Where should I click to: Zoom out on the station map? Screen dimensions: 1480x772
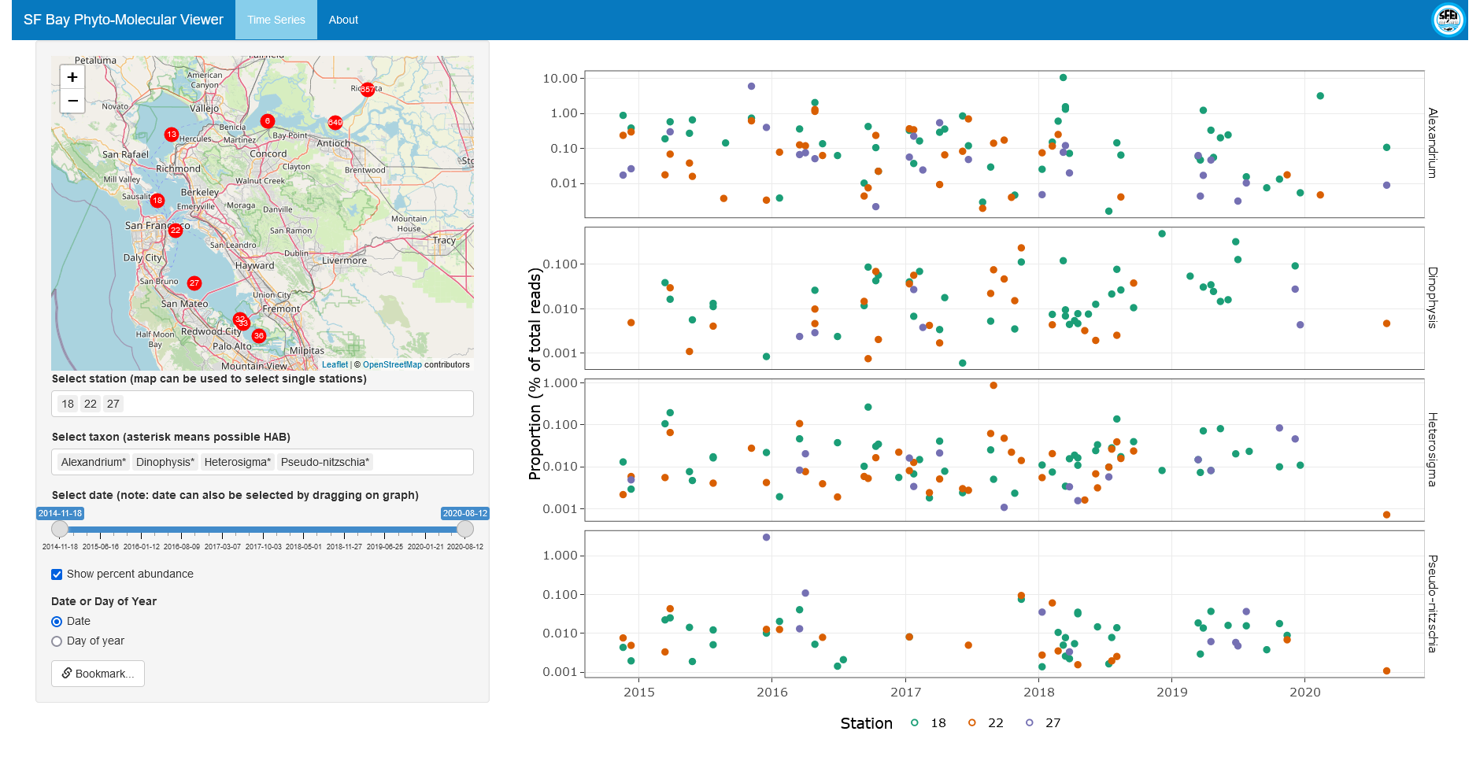72,101
